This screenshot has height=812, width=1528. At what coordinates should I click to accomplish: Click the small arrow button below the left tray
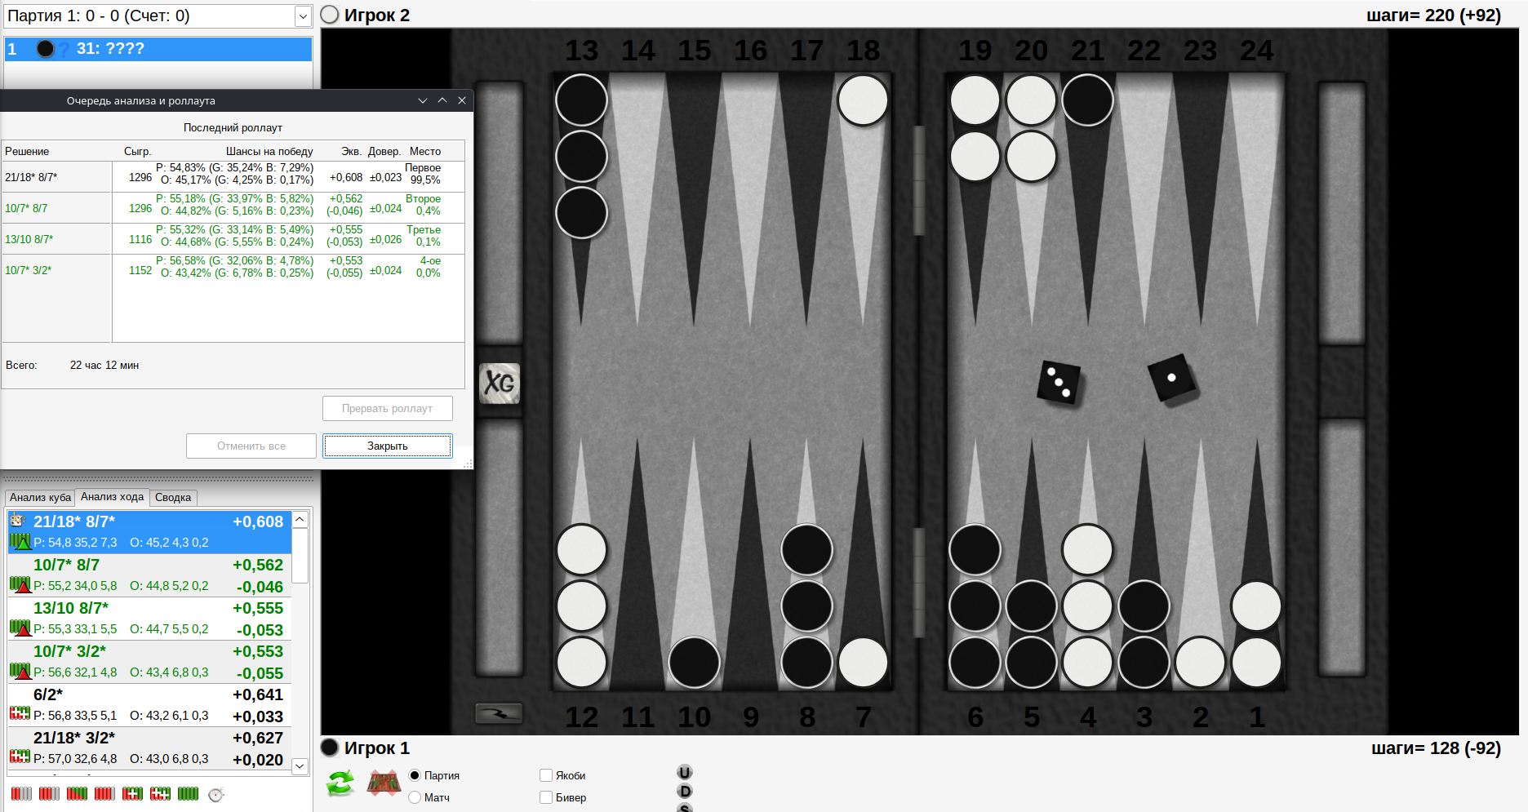[x=499, y=714]
